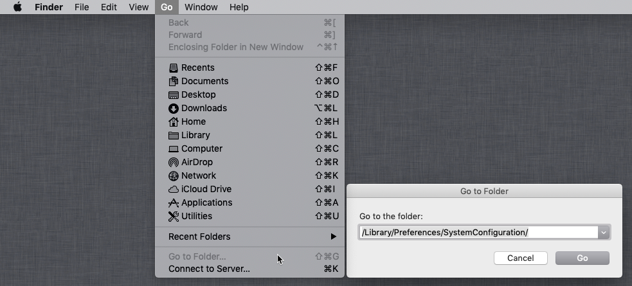Select Documents text in Go menu
The image size is (632, 286).
204,81
